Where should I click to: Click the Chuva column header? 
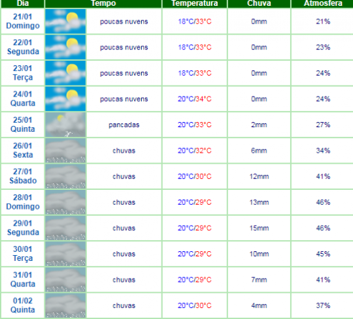click(x=259, y=3)
